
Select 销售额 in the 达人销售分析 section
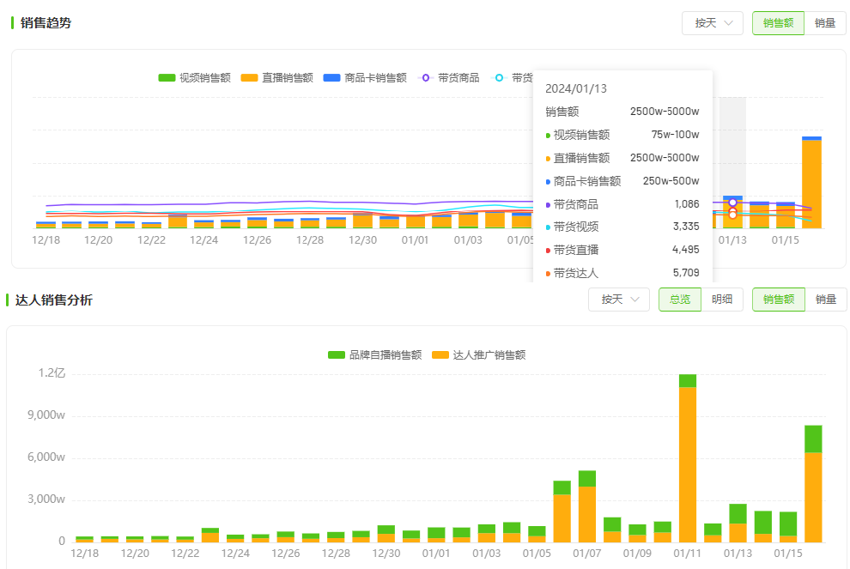pyautogui.click(x=778, y=300)
